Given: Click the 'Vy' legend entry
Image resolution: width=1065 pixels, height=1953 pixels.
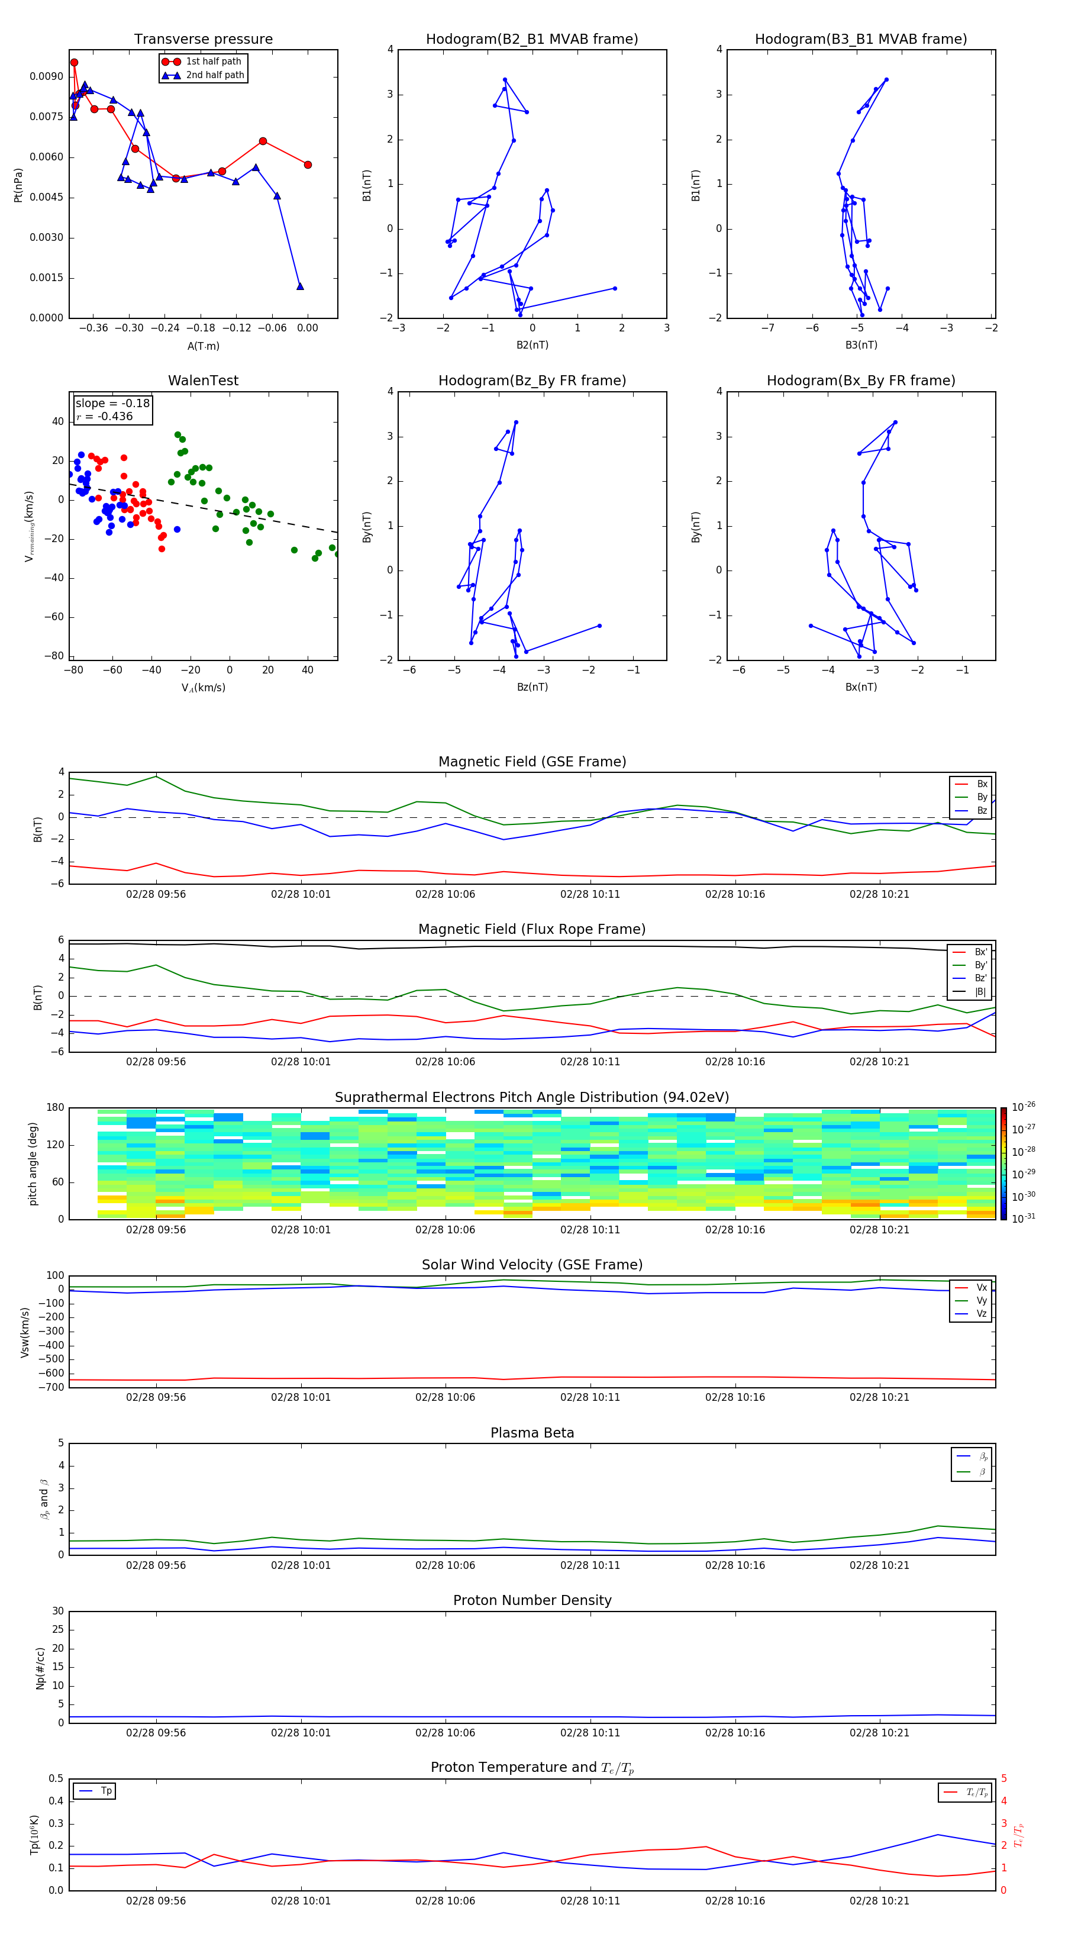Looking at the screenshot, I should click(971, 1301).
